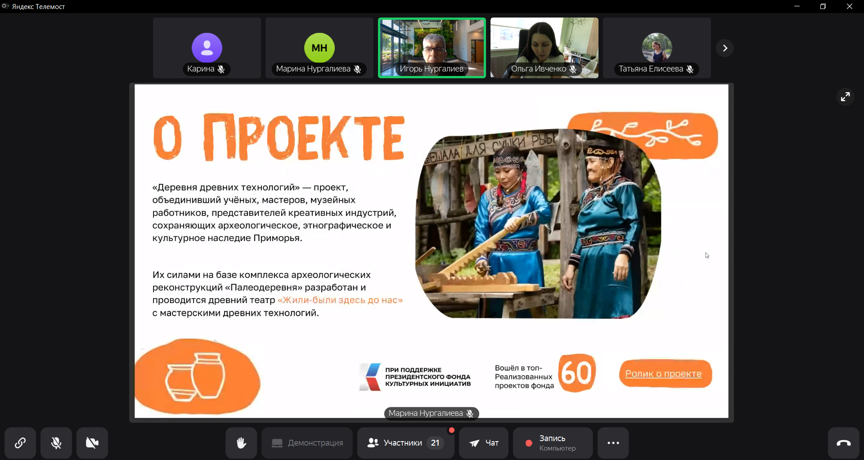864x460 pixels.
Task: Expand the presentation to fullscreen
Action: pyautogui.click(x=845, y=97)
